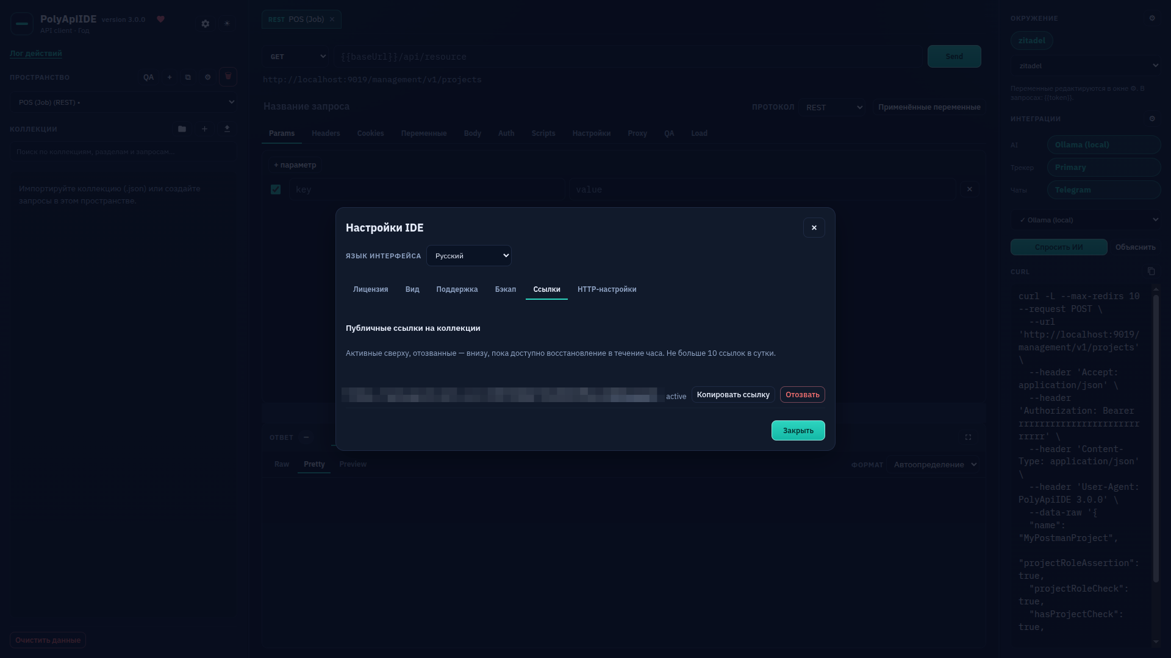Open the Ollama (local) AI model dropdown
The height and width of the screenshot is (658, 1171).
pos(1086,220)
